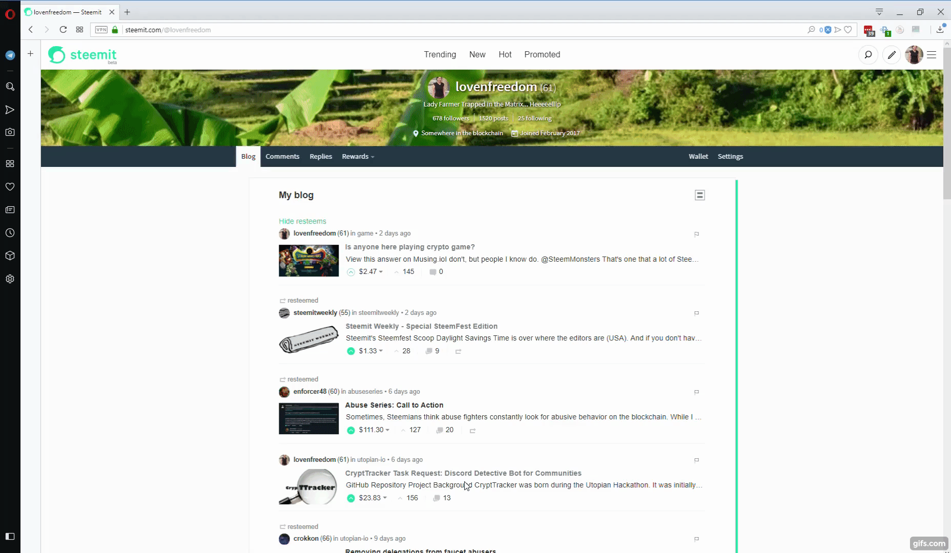
Task: Reload the current page
Action: point(63,30)
